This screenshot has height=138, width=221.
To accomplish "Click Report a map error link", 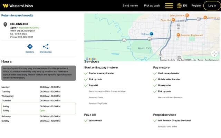I will click(x=212, y=60).
